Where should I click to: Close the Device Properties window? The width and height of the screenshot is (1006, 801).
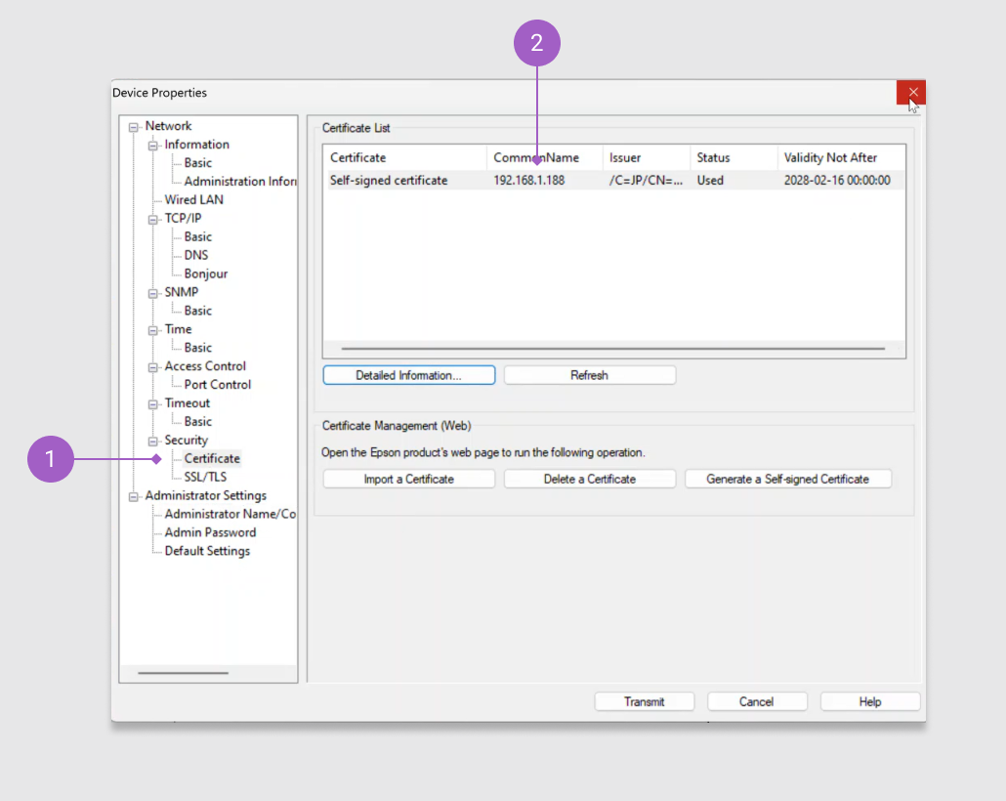911,93
